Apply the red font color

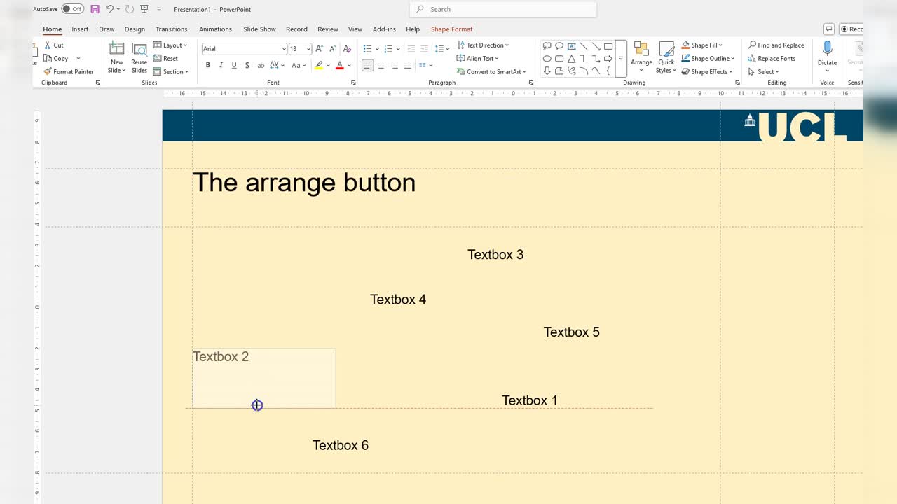click(339, 65)
